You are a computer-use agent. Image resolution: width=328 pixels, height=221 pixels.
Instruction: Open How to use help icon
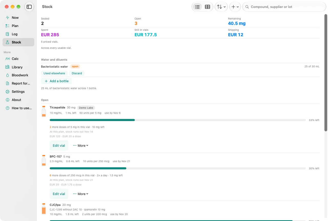7,108
